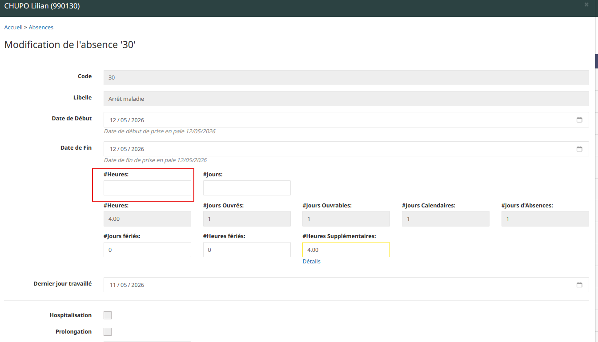Click the #Jours Ouvrés field
Screen dimensions: 598x342
[x=247, y=219]
